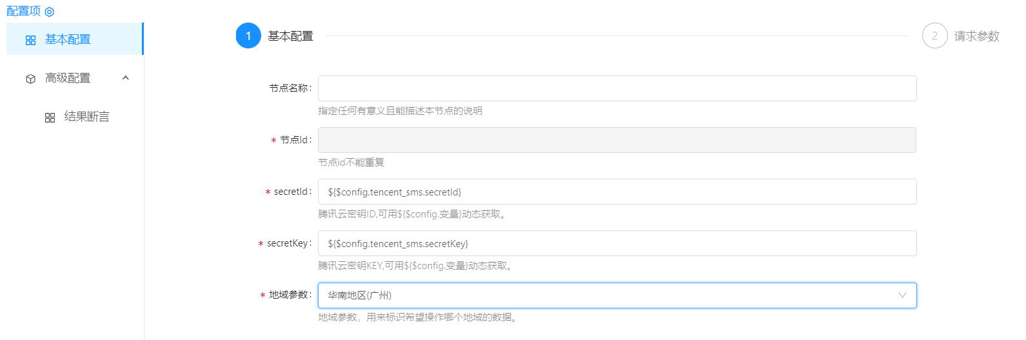This screenshot has height=340, width=1026.
Task: Click the grid icon next to 结果断言
Action: (50, 117)
